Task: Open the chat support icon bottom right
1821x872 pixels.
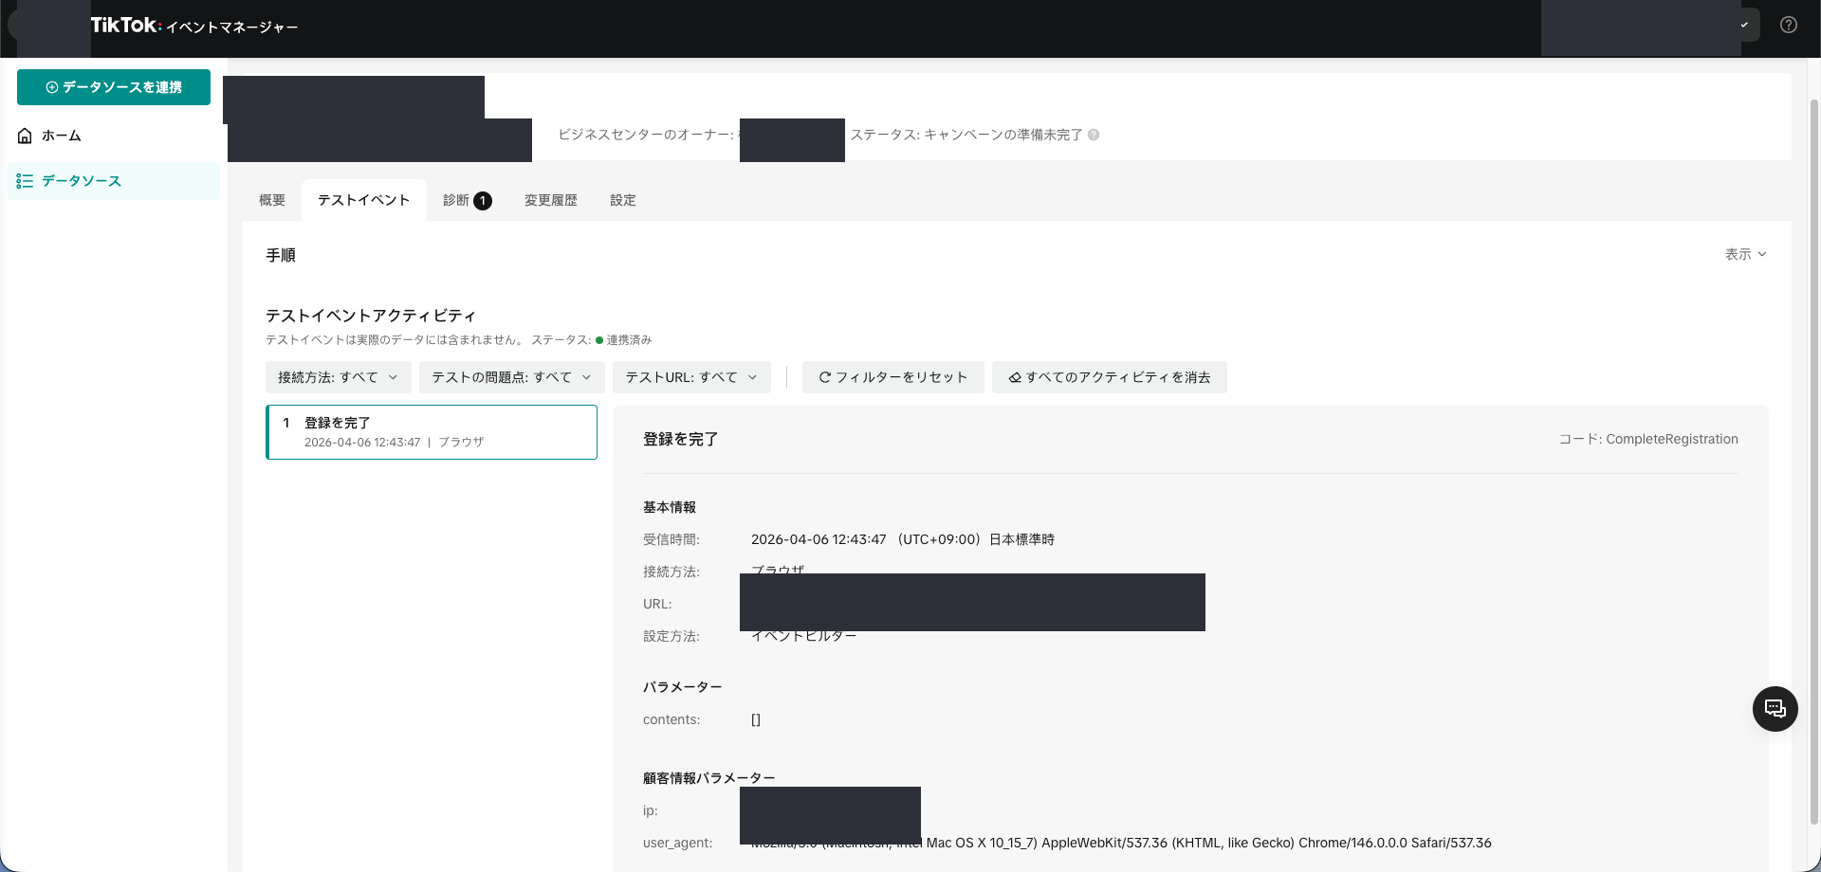Action: click(1775, 709)
